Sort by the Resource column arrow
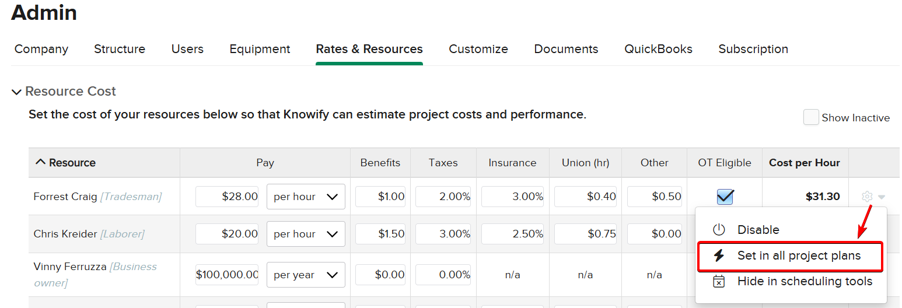 (40, 163)
